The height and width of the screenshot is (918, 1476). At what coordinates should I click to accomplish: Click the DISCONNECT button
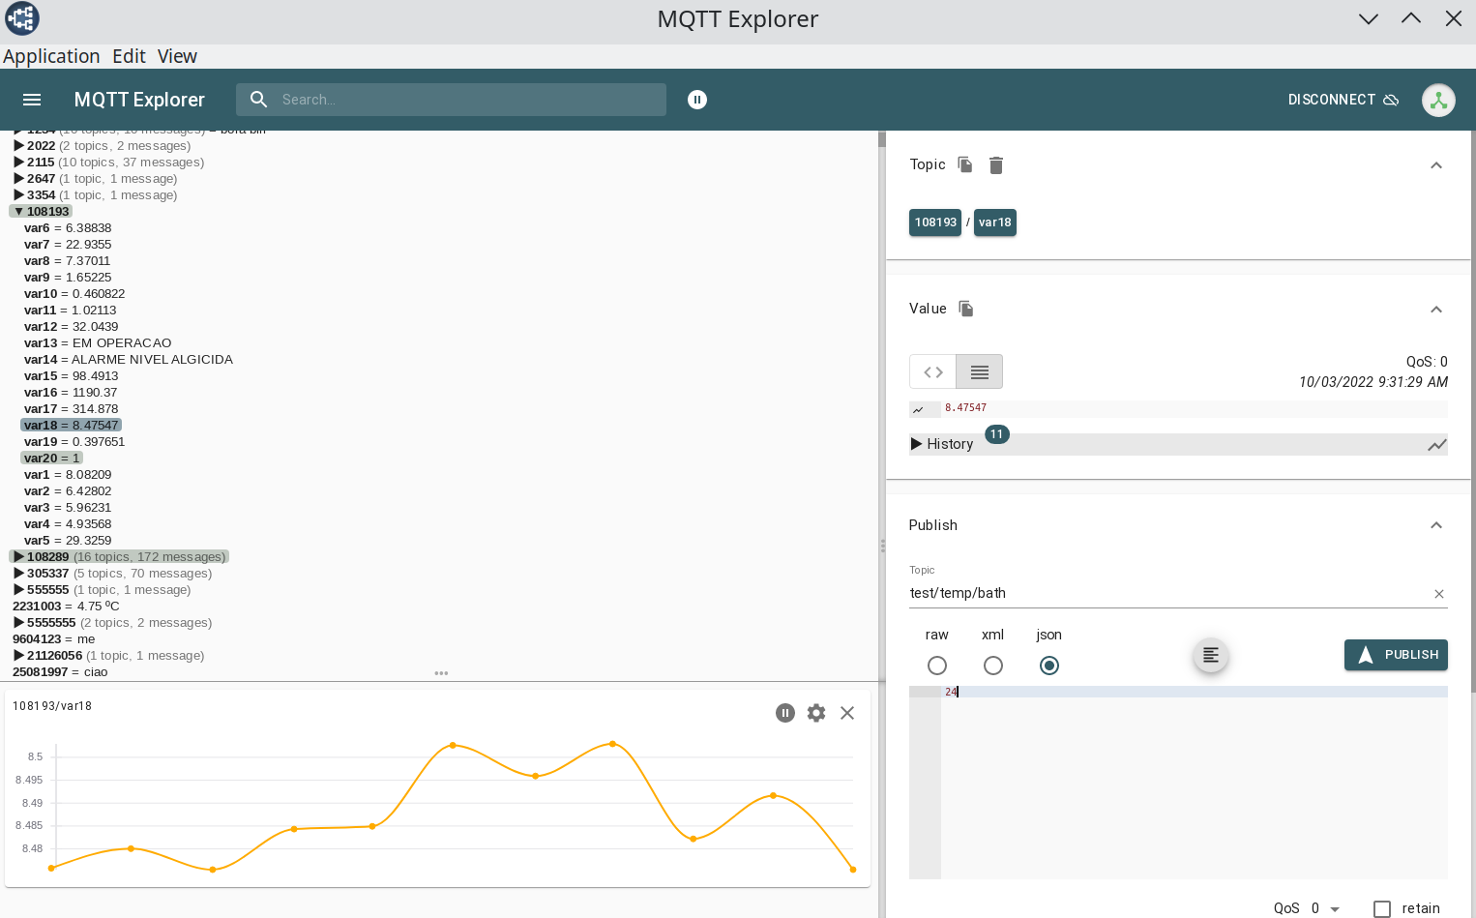point(1343,100)
